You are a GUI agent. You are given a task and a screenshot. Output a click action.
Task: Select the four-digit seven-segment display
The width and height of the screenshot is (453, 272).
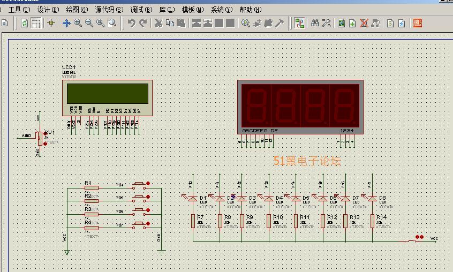(x=300, y=107)
